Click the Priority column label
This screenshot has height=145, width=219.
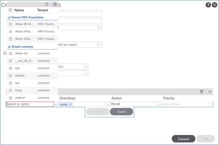tap(169, 98)
